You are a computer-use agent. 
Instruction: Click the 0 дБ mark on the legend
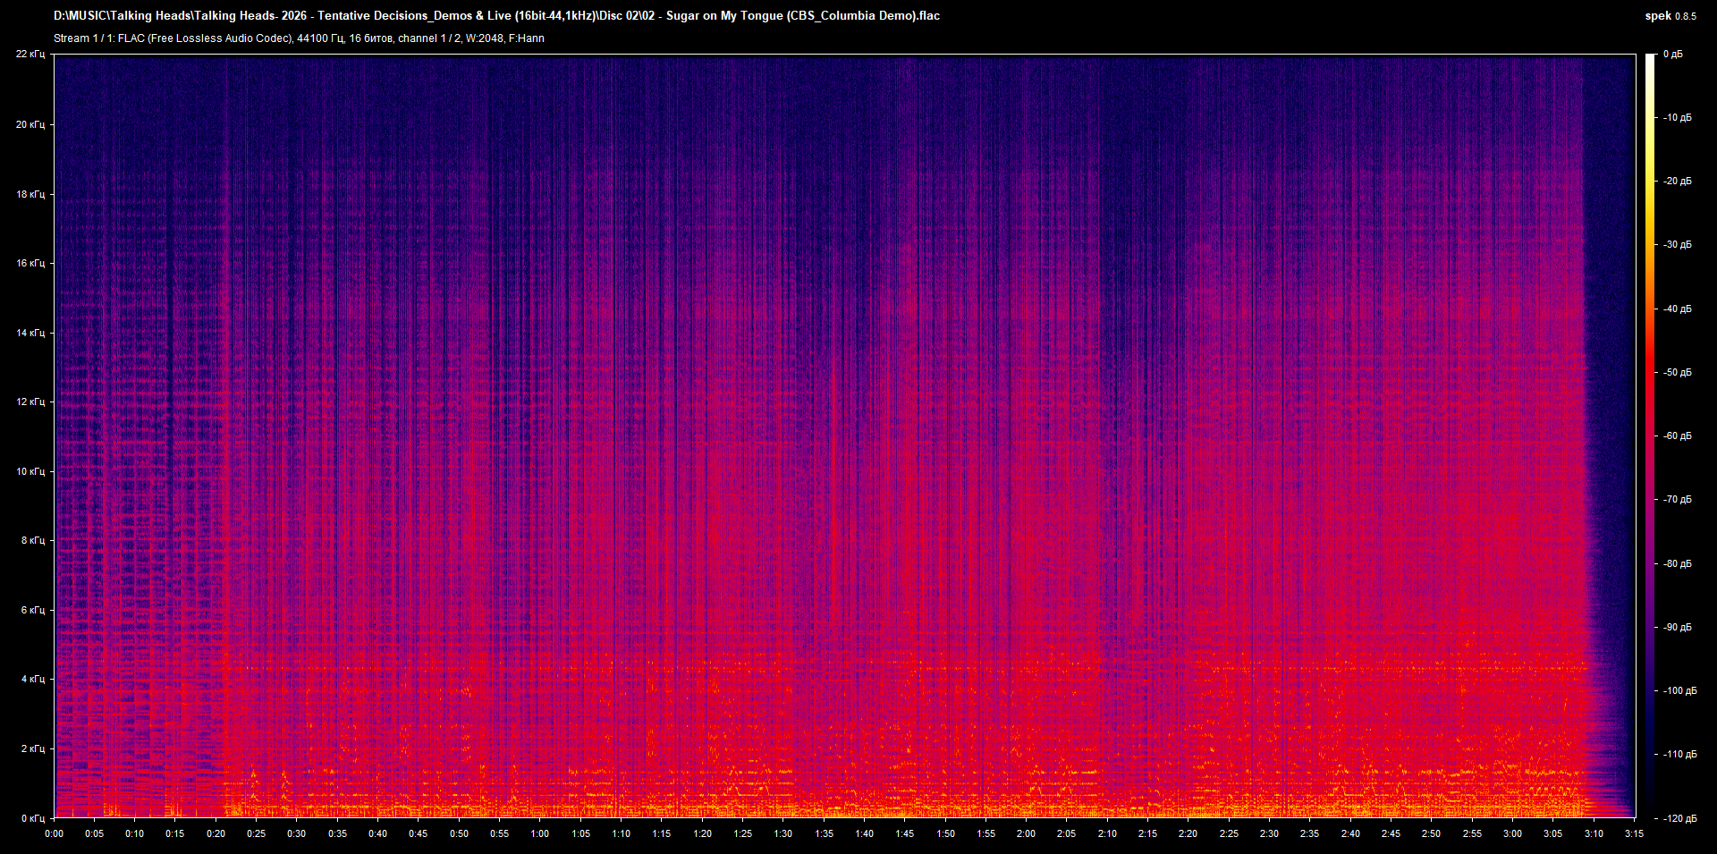pos(1674,54)
